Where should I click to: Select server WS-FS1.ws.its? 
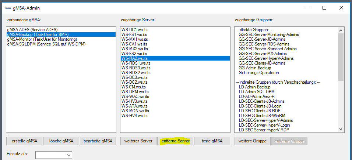pos(175,34)
